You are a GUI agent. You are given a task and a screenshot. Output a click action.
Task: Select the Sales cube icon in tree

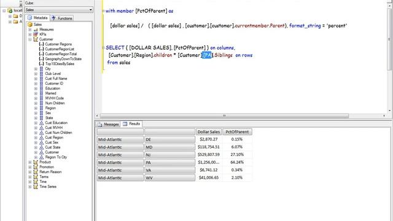(30, 25)
